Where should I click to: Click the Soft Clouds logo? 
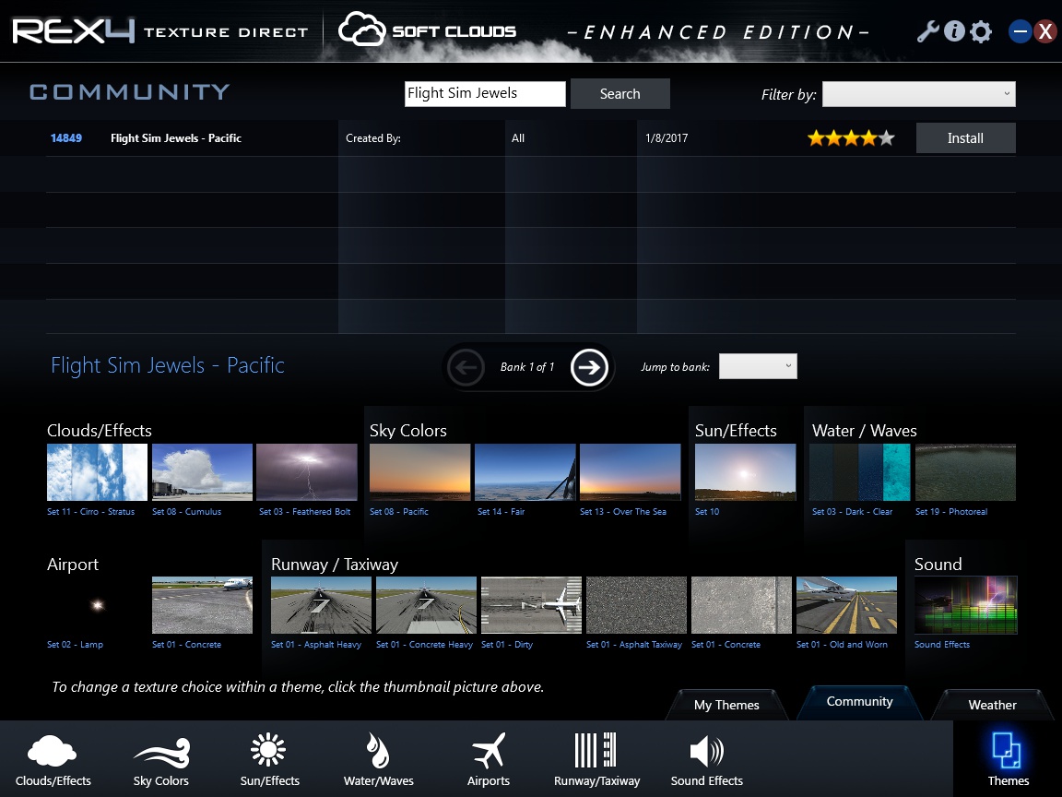click(428, 30)
